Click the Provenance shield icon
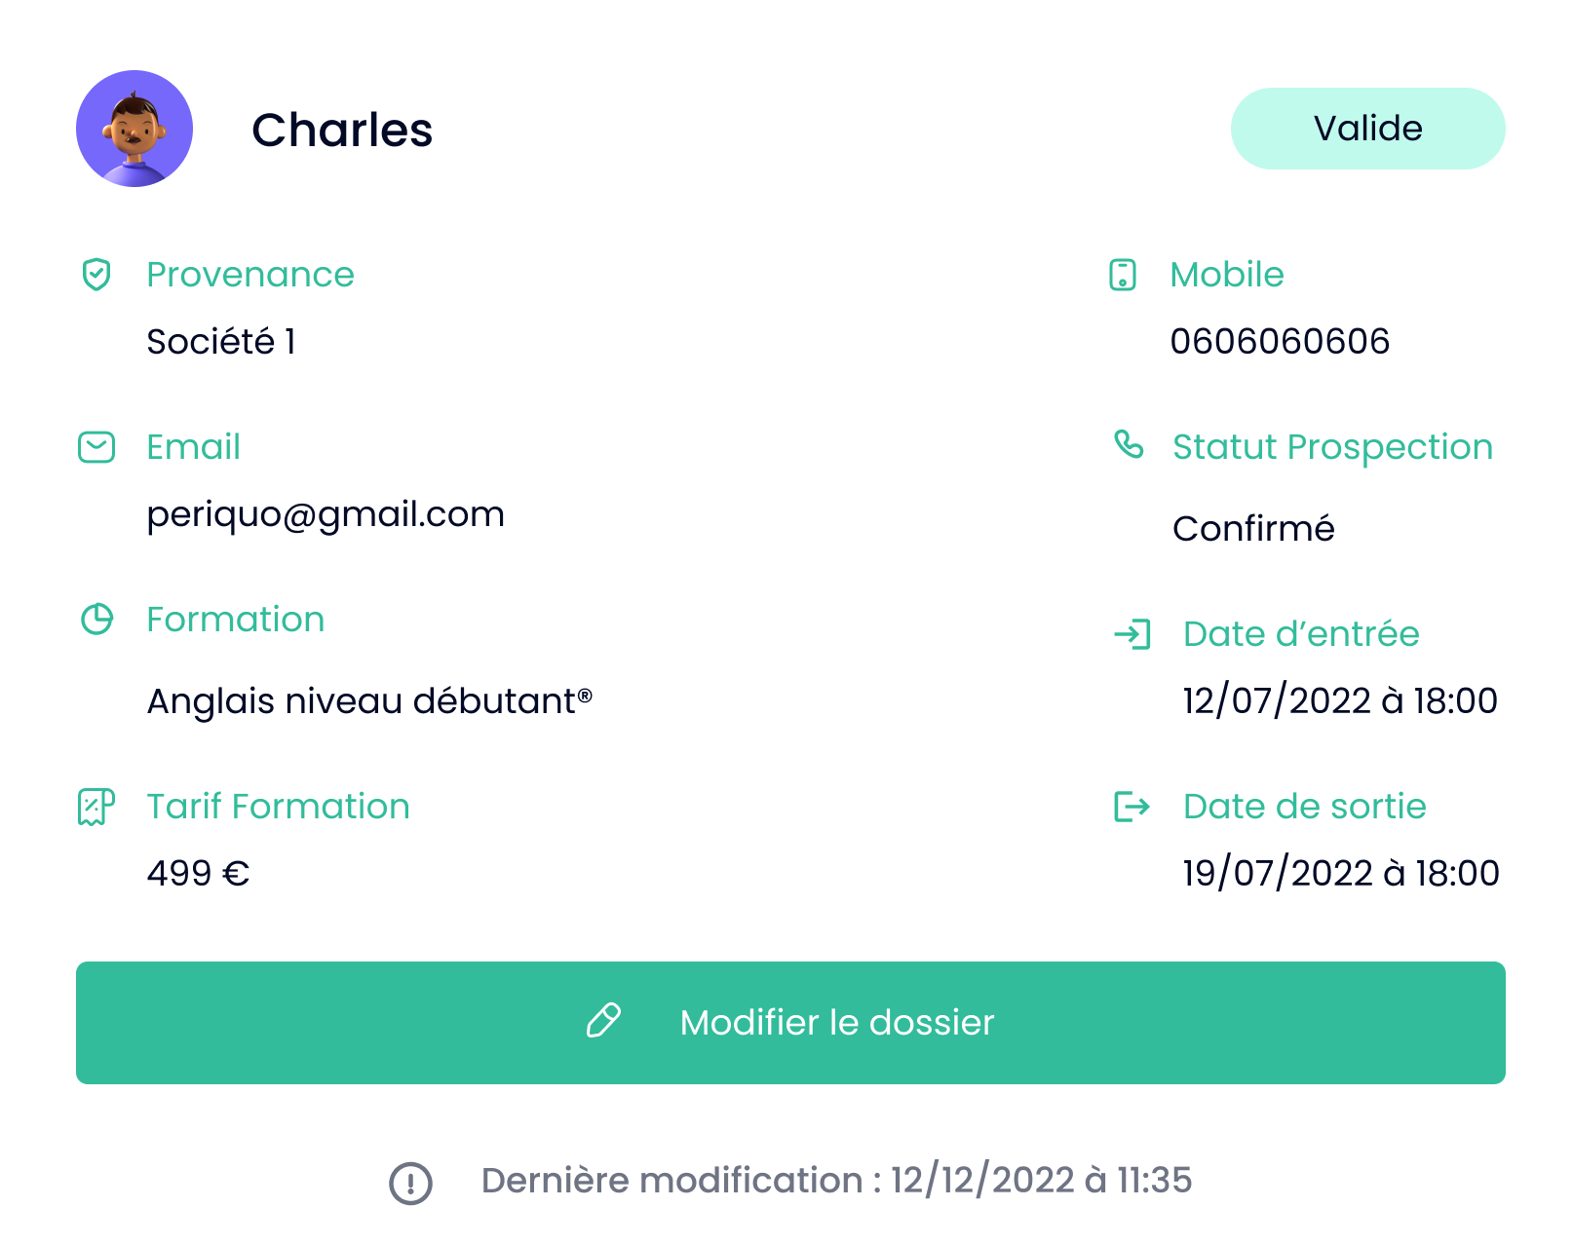Image resolution: width=1573 pixels, height=1245 pixels. (96, 275)
